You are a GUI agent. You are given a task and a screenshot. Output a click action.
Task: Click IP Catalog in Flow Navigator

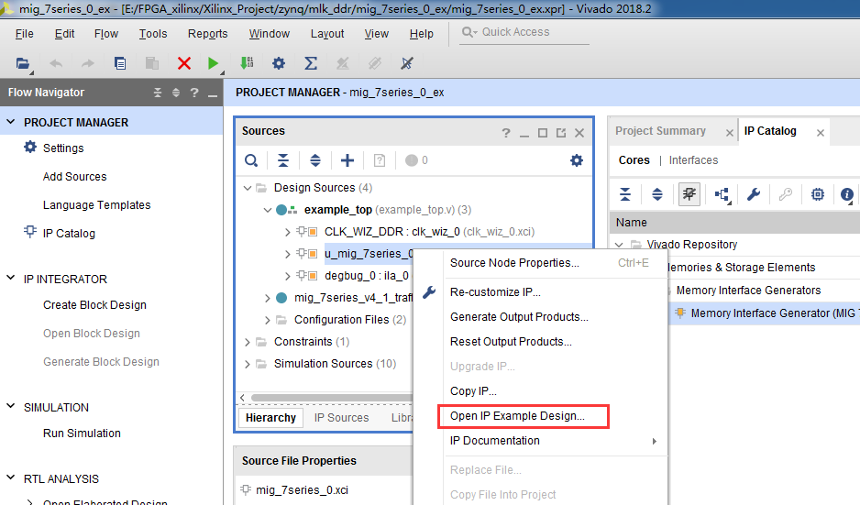coord(69,234)
